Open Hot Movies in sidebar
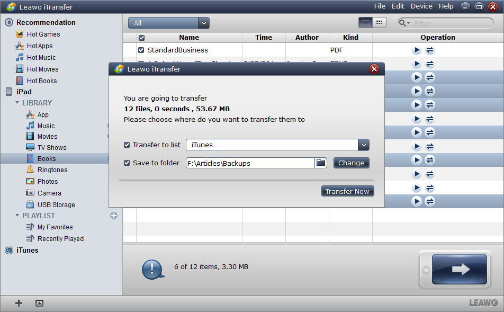504x312 pixels. pos(37,69)
